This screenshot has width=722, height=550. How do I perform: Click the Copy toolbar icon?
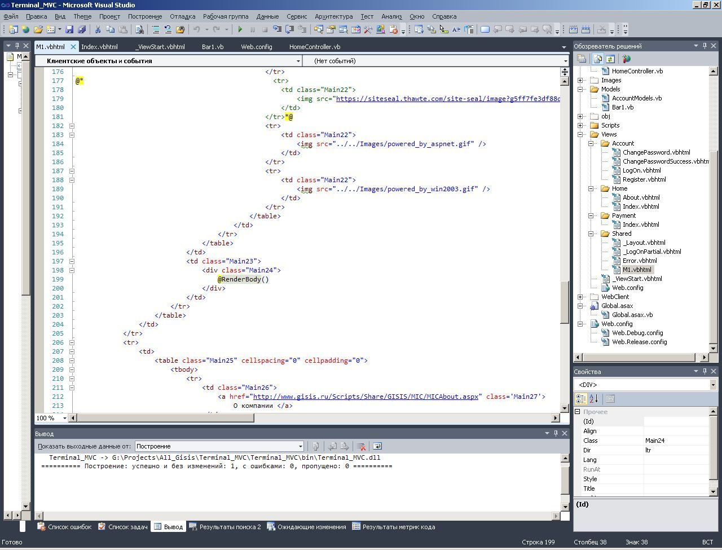click(x=110, y=29)
